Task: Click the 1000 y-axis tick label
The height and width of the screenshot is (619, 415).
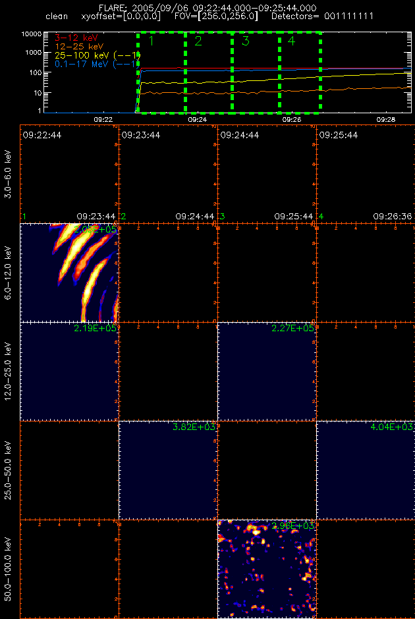Action: pyautogui.click(x=33, y=53)
